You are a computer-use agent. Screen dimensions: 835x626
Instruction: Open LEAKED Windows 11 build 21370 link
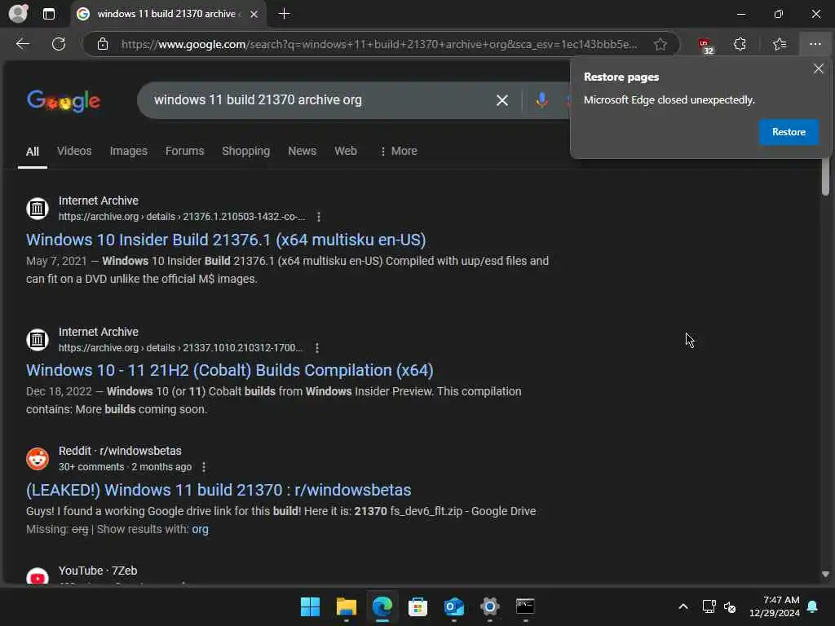219,490
